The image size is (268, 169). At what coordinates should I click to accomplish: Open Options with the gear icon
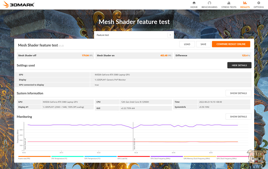258,3
